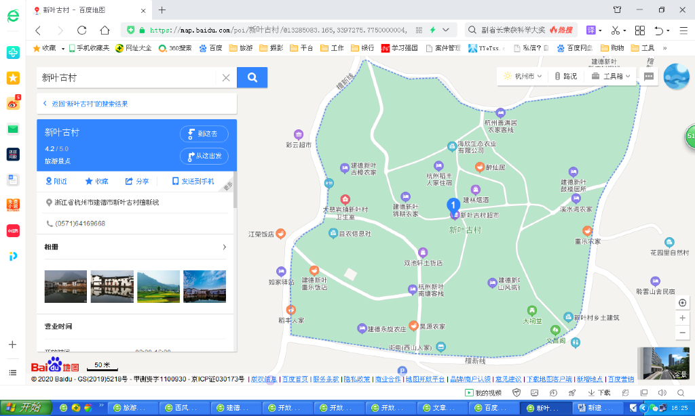Screen dimensions: 695x416
Task: Select the 新叶古村 - 百度地图 tab
Action: tap(90, 10)
